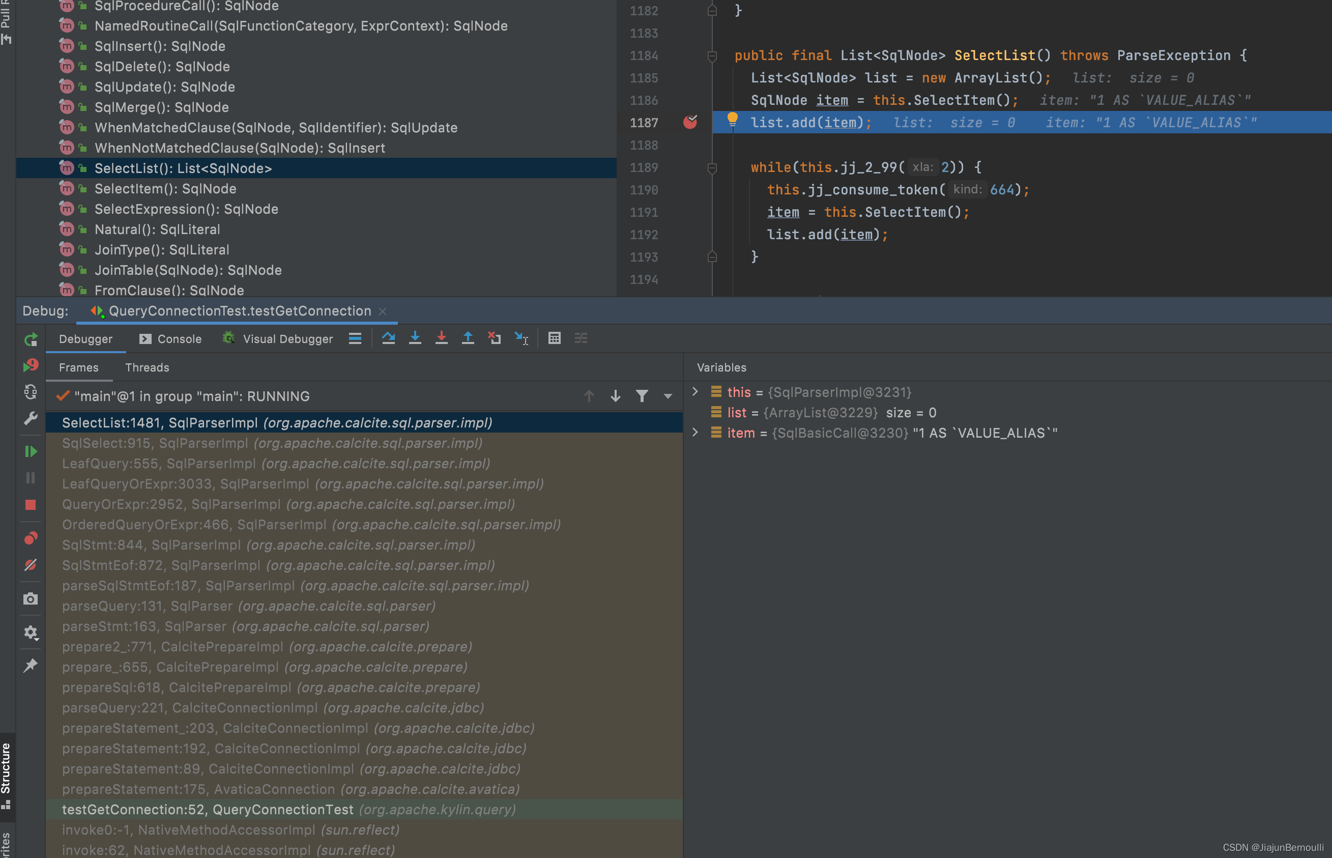
Task: Click the red Force Step Into icon
Action: (441, 338)
